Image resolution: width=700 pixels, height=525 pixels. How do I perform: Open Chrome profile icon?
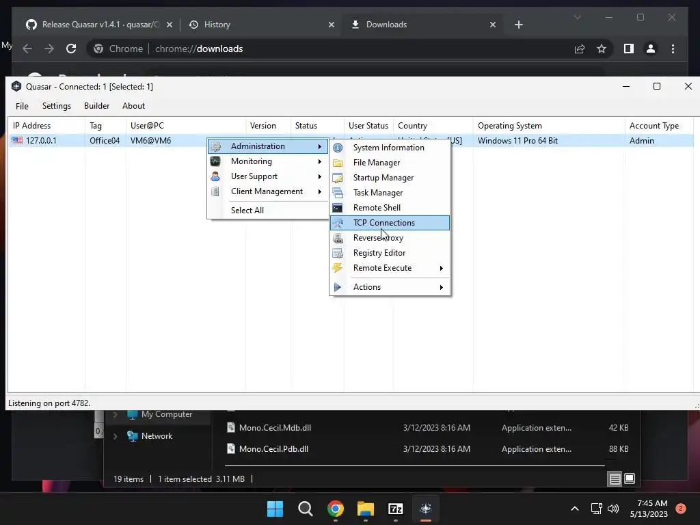[651, 49]
